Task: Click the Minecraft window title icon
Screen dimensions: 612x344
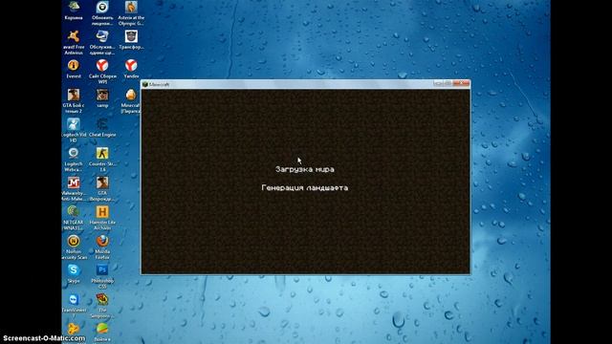Action: point(145,84)
